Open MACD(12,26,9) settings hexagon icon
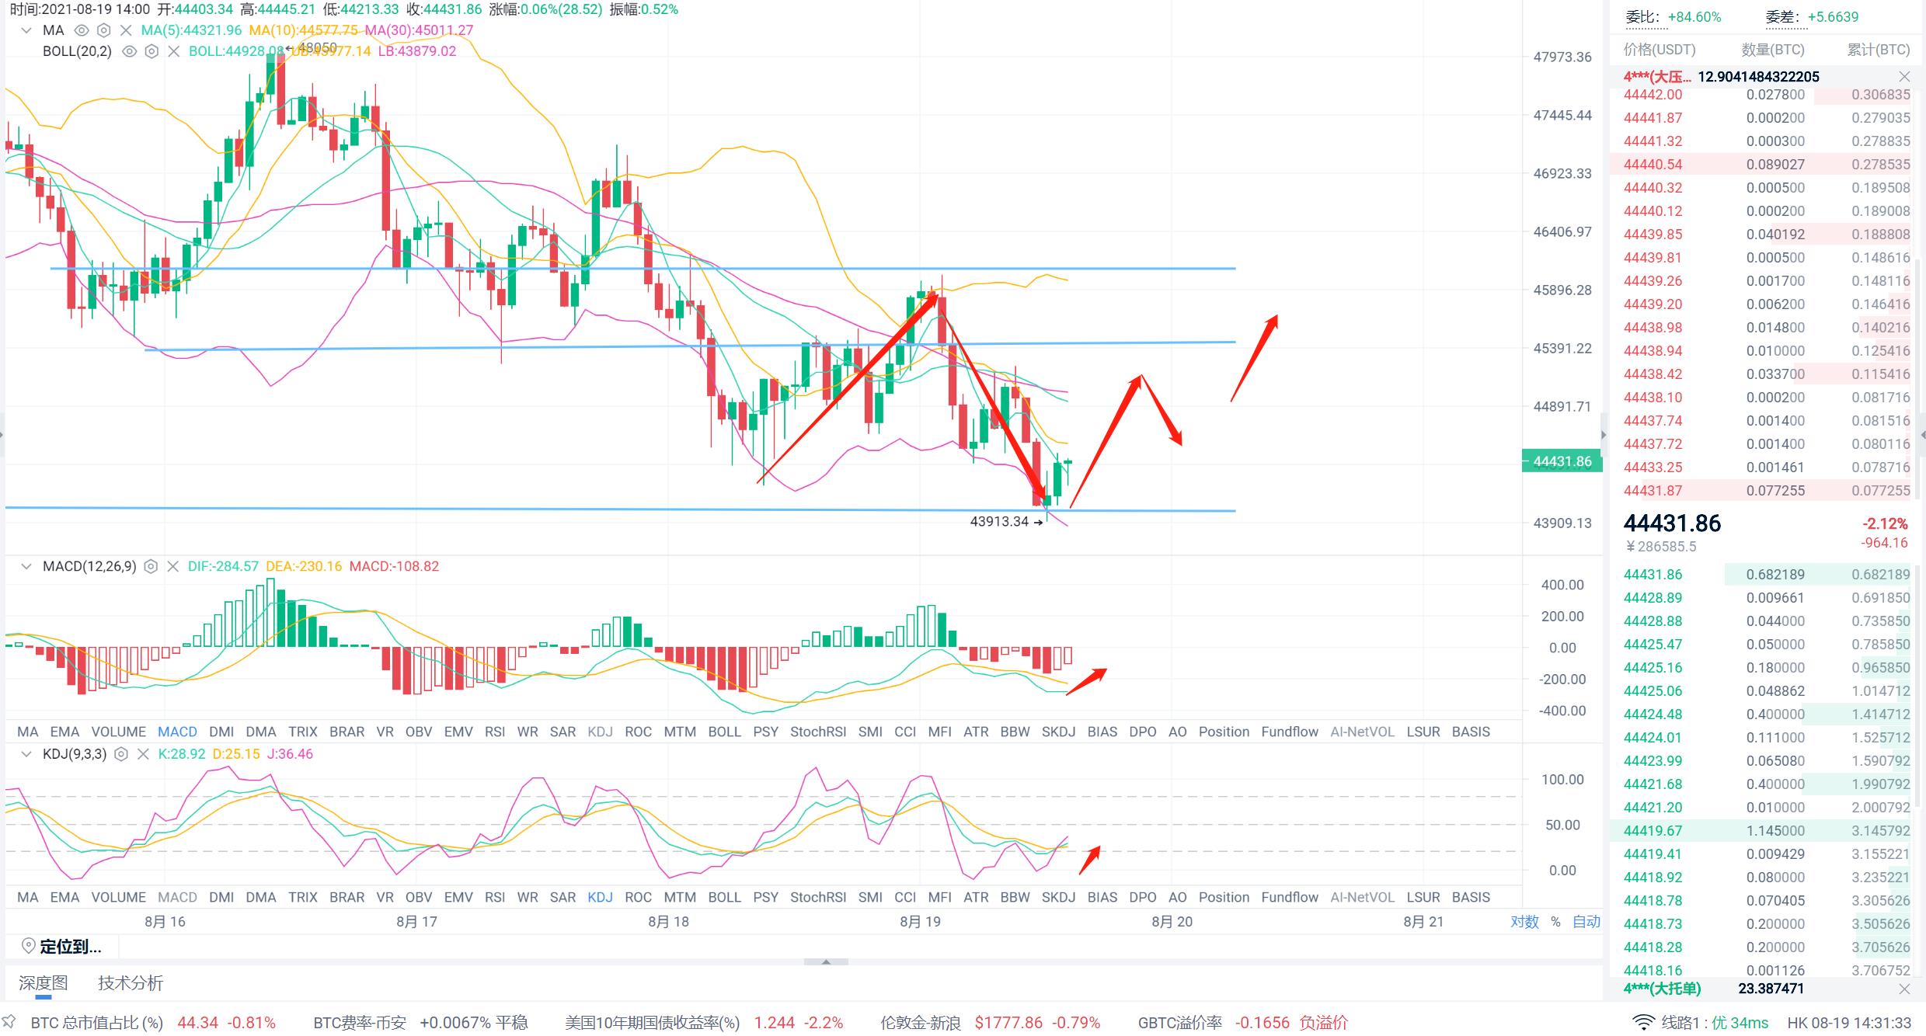The image size is (1926, 1036). click(x=152, y=567)
